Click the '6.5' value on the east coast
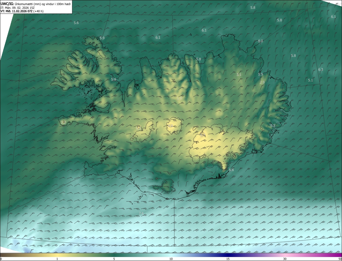This screenshot has width=342, height=261. click(x=273, y=125)
